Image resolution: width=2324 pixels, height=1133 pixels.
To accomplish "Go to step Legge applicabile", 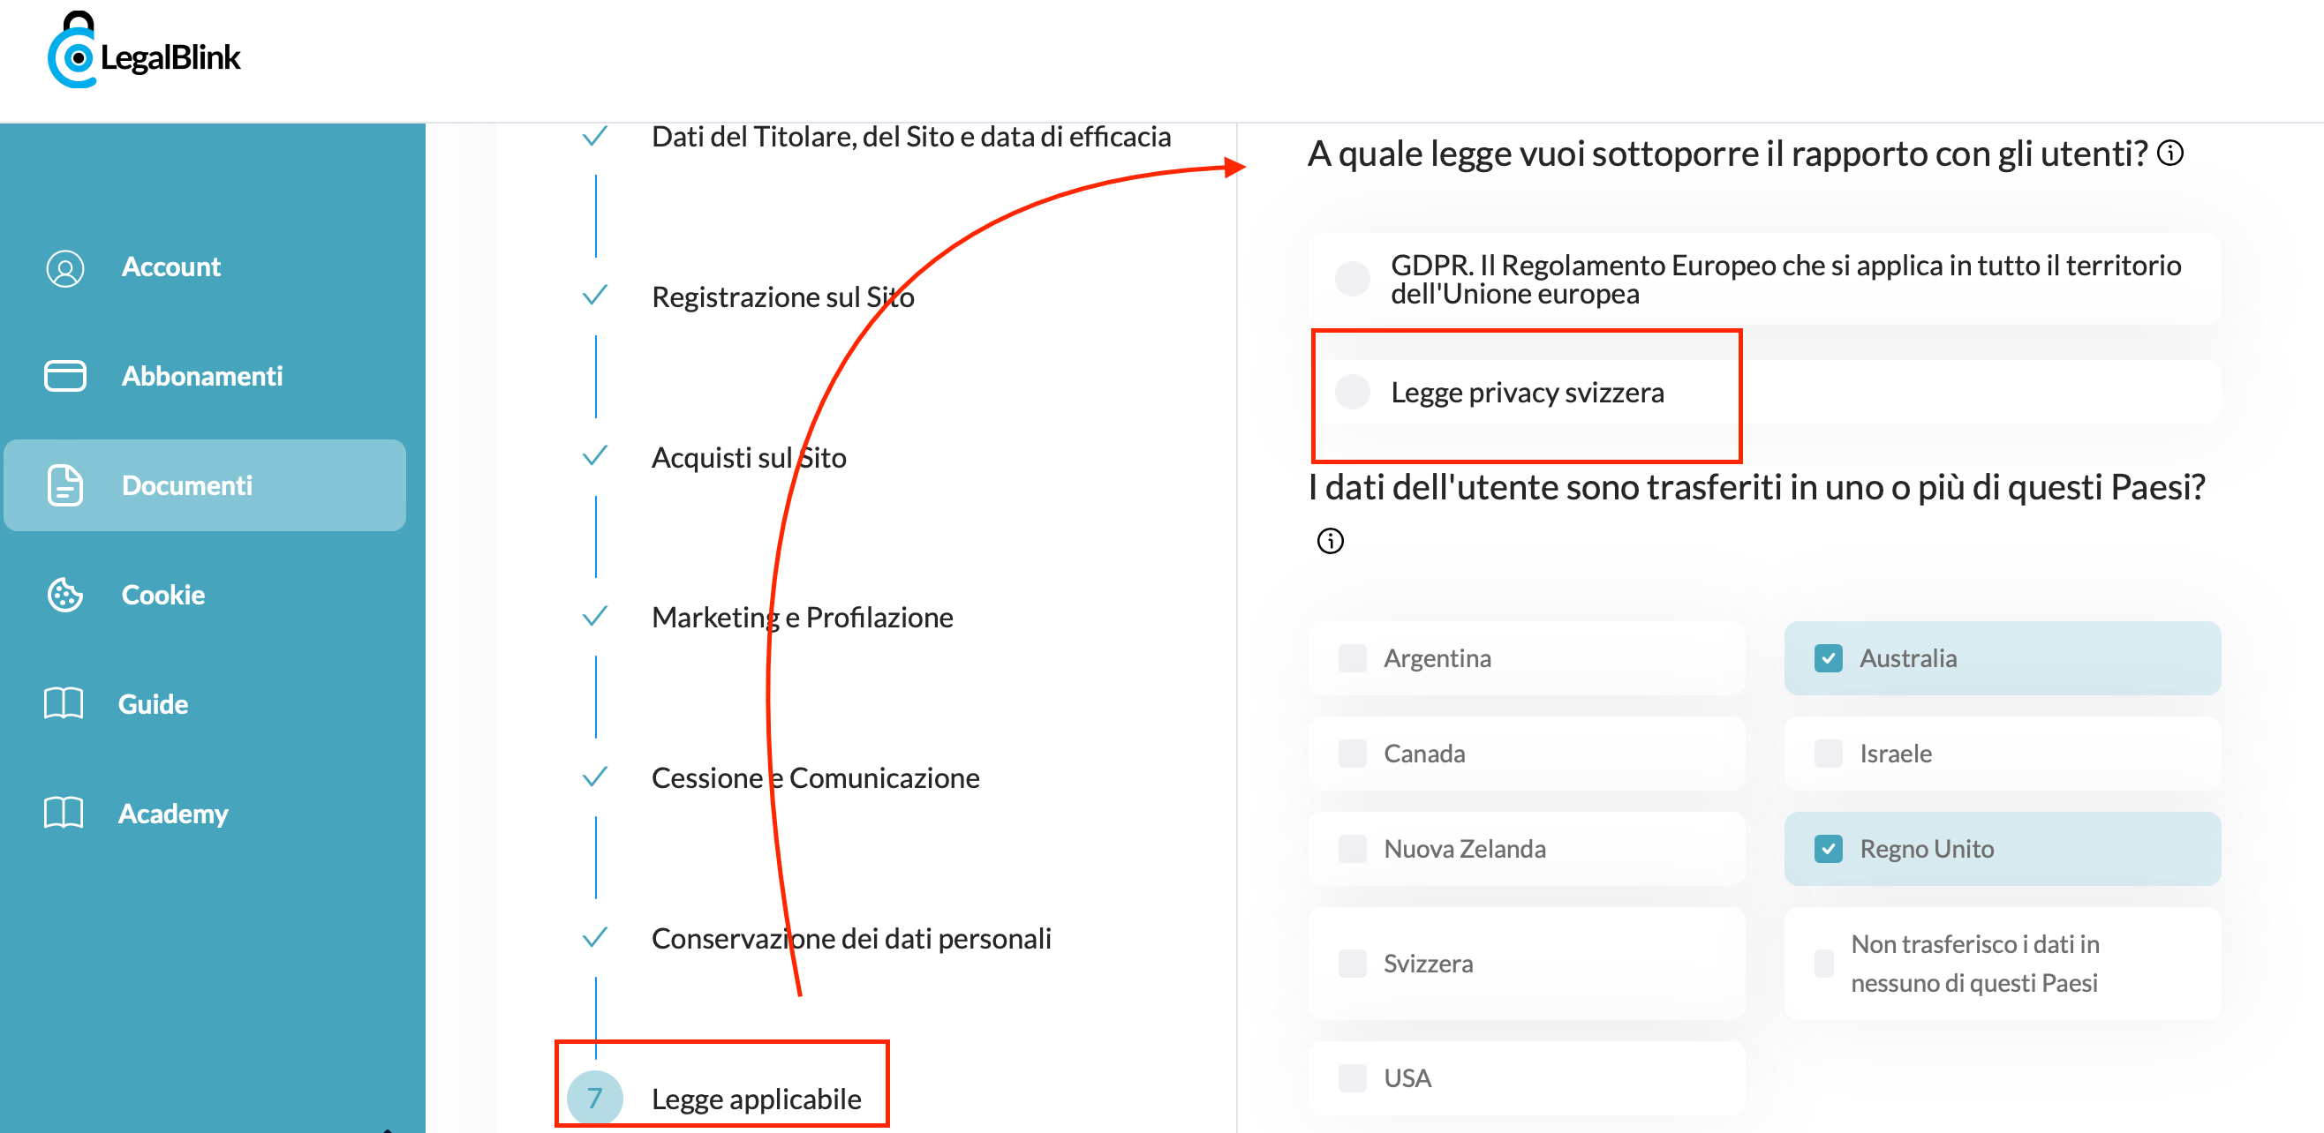I will [756, 1099].
